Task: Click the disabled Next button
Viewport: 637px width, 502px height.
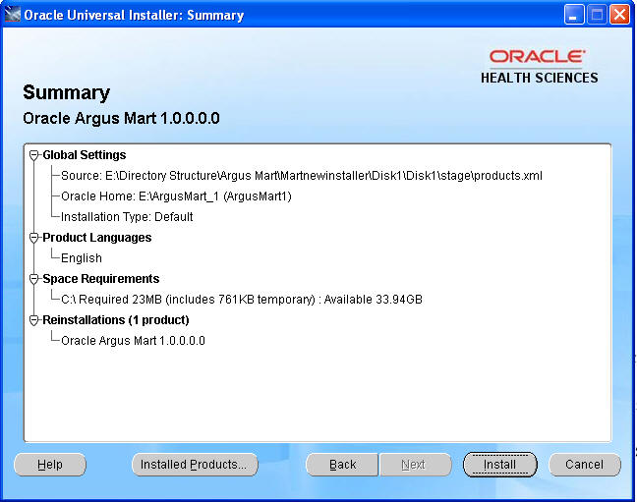Action: click(x=415, y=465)
